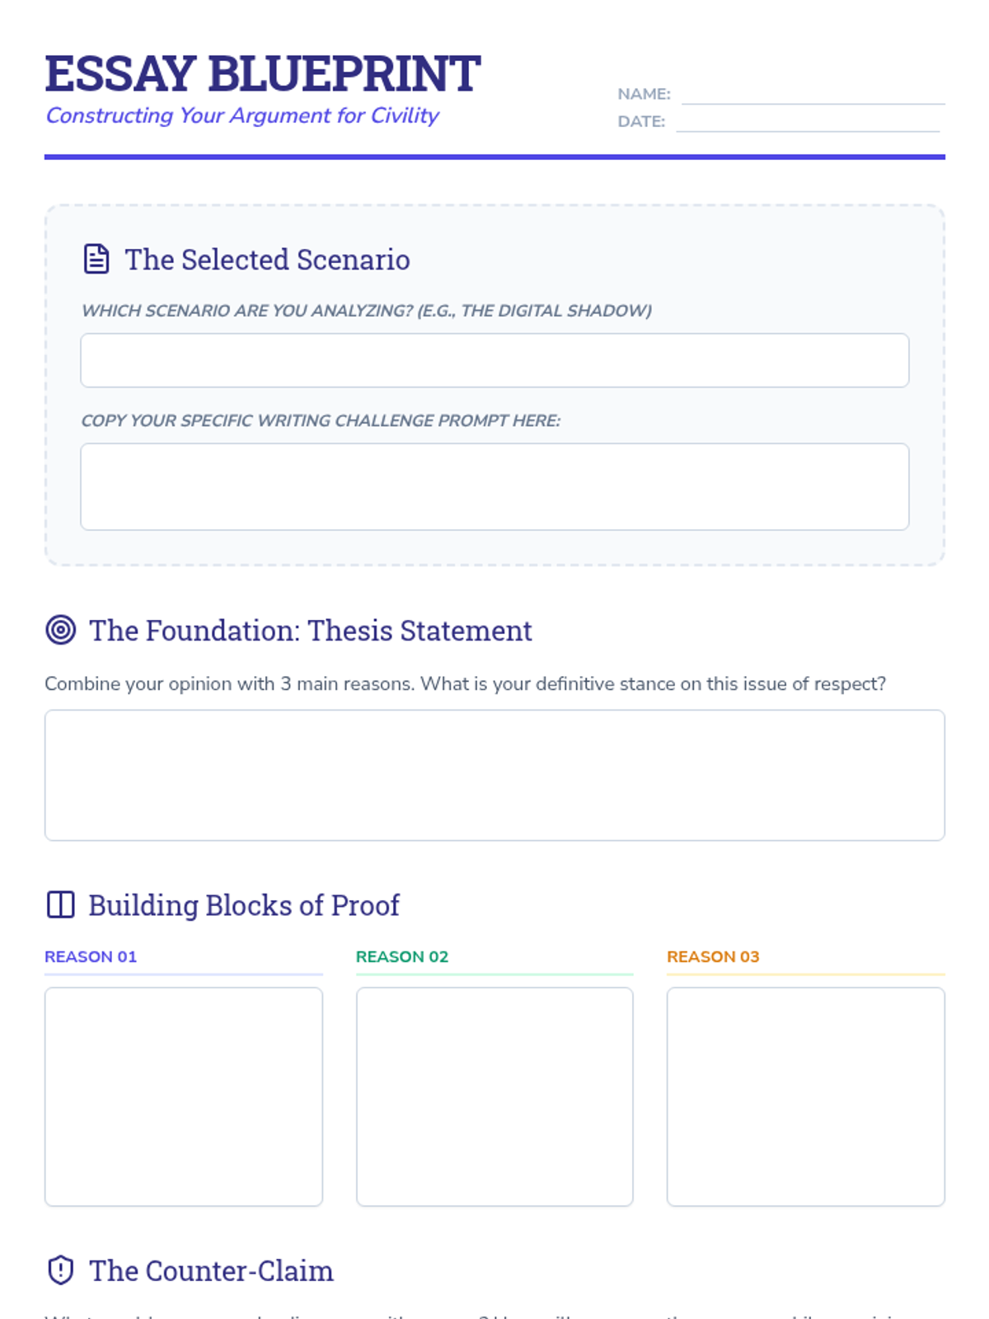Click the columns icon beside Building Blocks of Proof
Image resolution: width=989 pixels, height=1319 pixels.
pyautogui.click(x=61, y=904)
